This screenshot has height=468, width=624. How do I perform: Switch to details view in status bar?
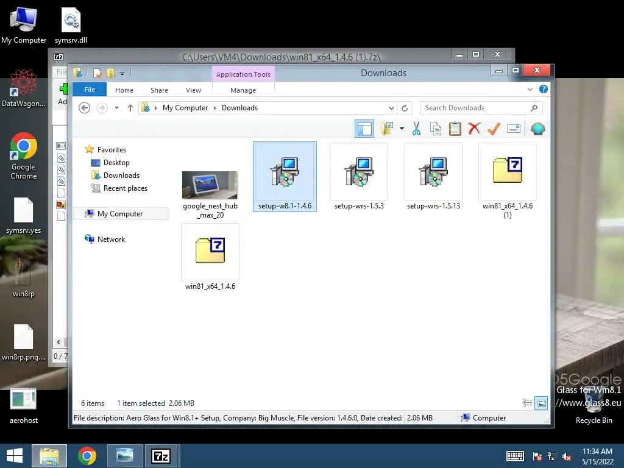(527, 403)
